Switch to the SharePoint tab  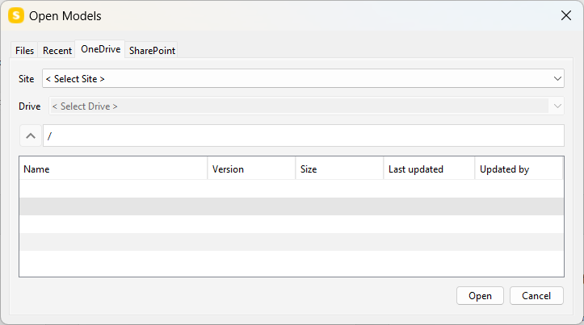[x=152, y=50]
